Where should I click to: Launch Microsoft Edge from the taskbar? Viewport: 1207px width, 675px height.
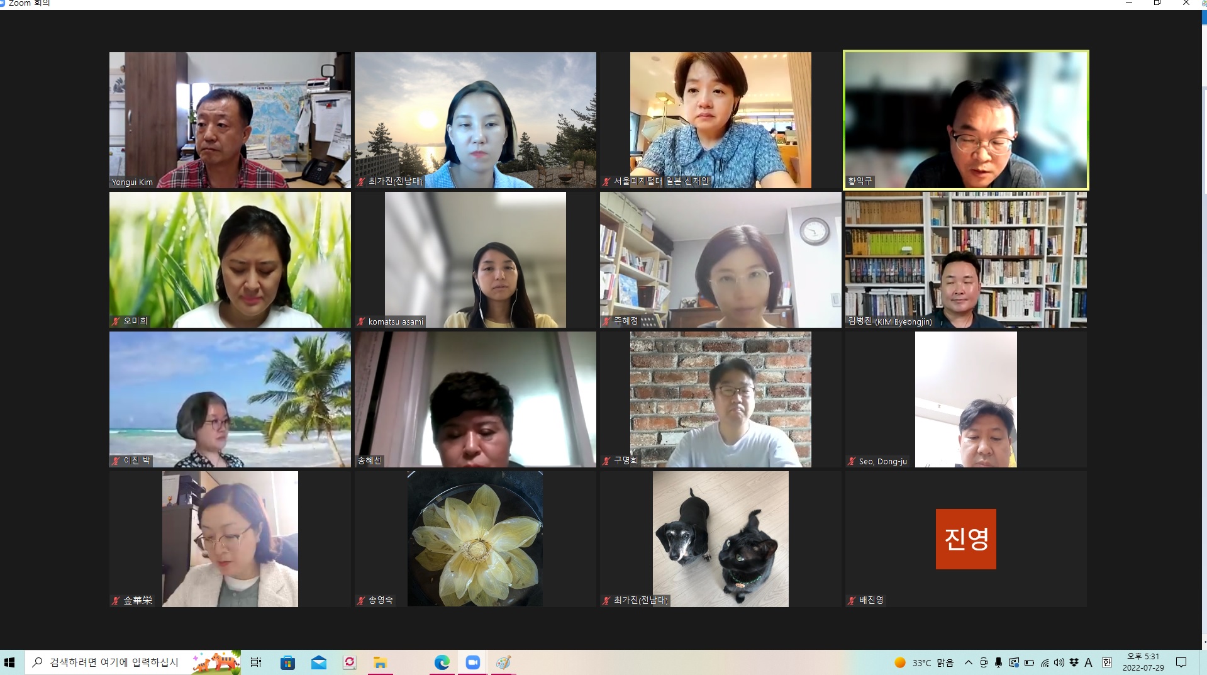442,662
